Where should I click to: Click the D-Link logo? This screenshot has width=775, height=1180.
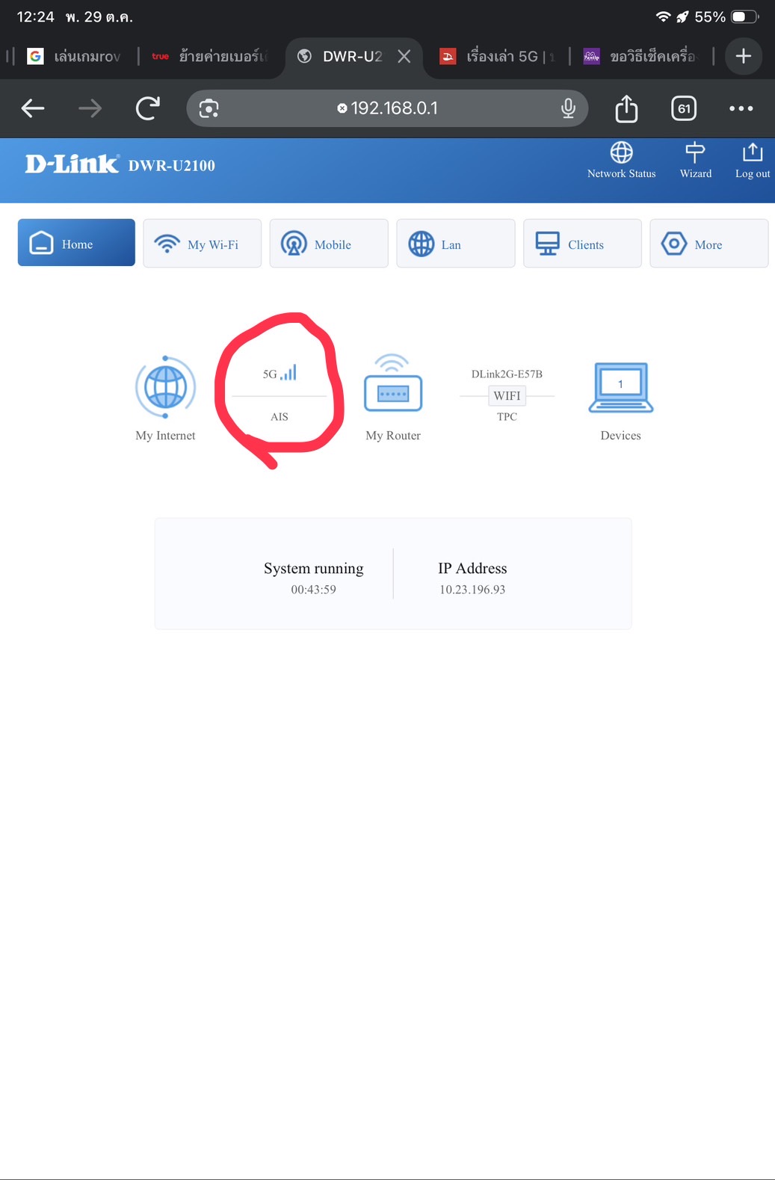72,164
